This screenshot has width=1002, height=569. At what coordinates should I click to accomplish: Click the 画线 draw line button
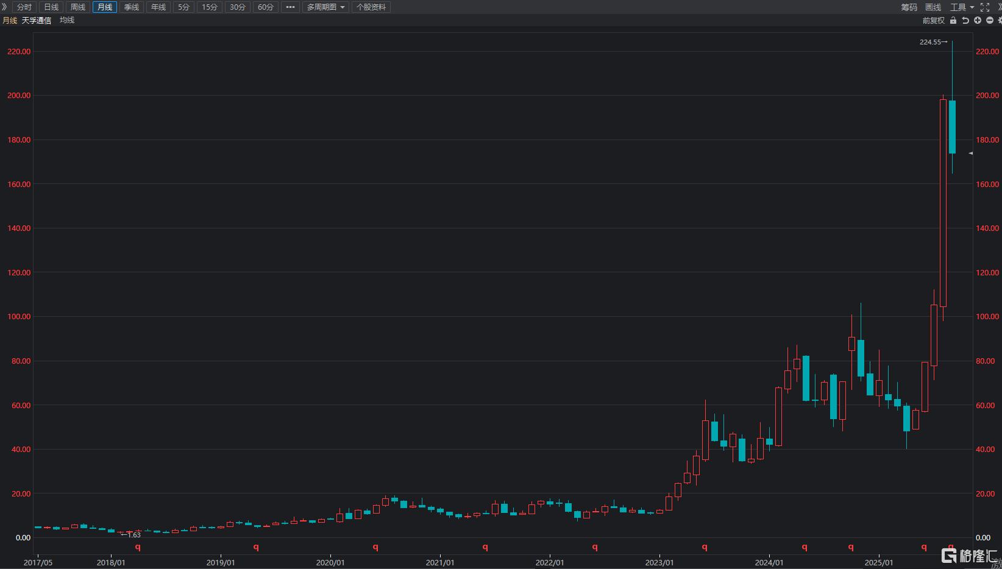pos(933,7)
